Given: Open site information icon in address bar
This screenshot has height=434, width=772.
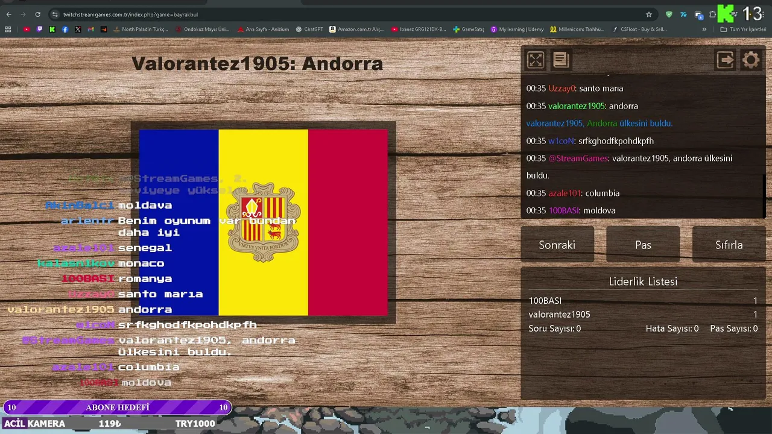Looking at the screenshot, I should 55,14.
